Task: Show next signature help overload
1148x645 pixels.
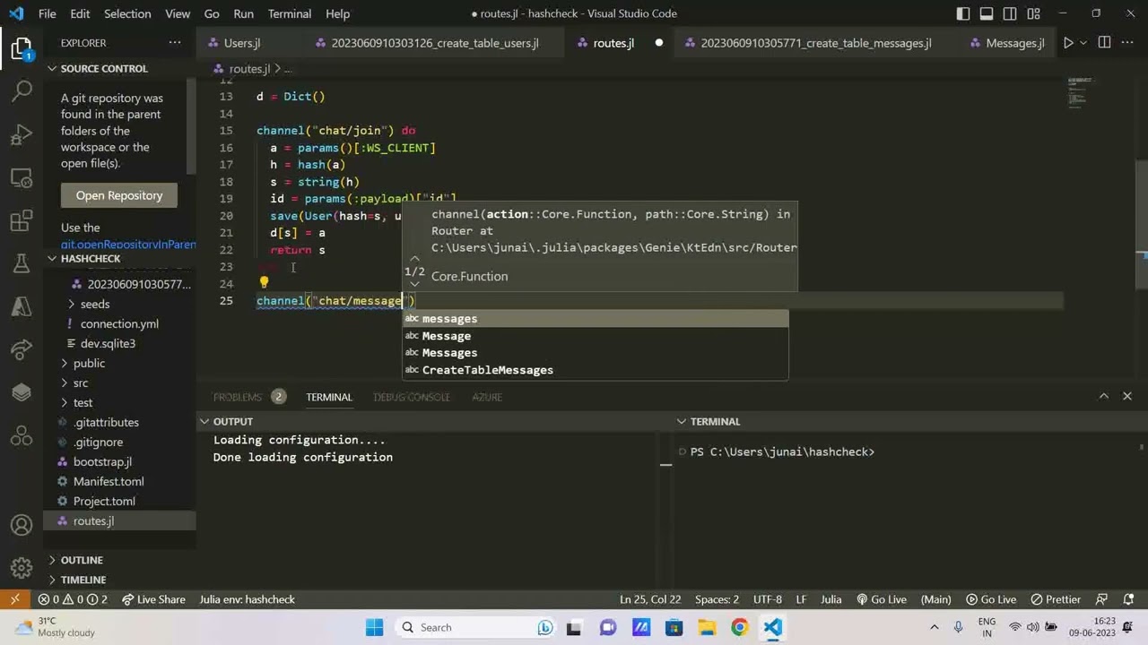Action: coord(414,284)
